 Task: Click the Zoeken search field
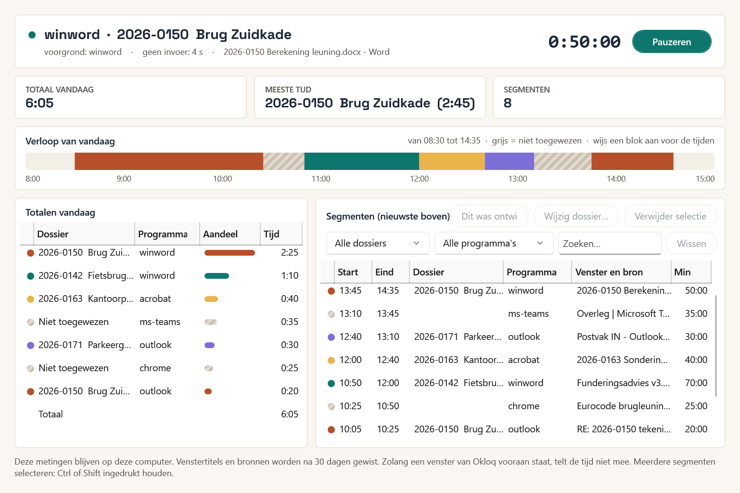tap(610, 243)
